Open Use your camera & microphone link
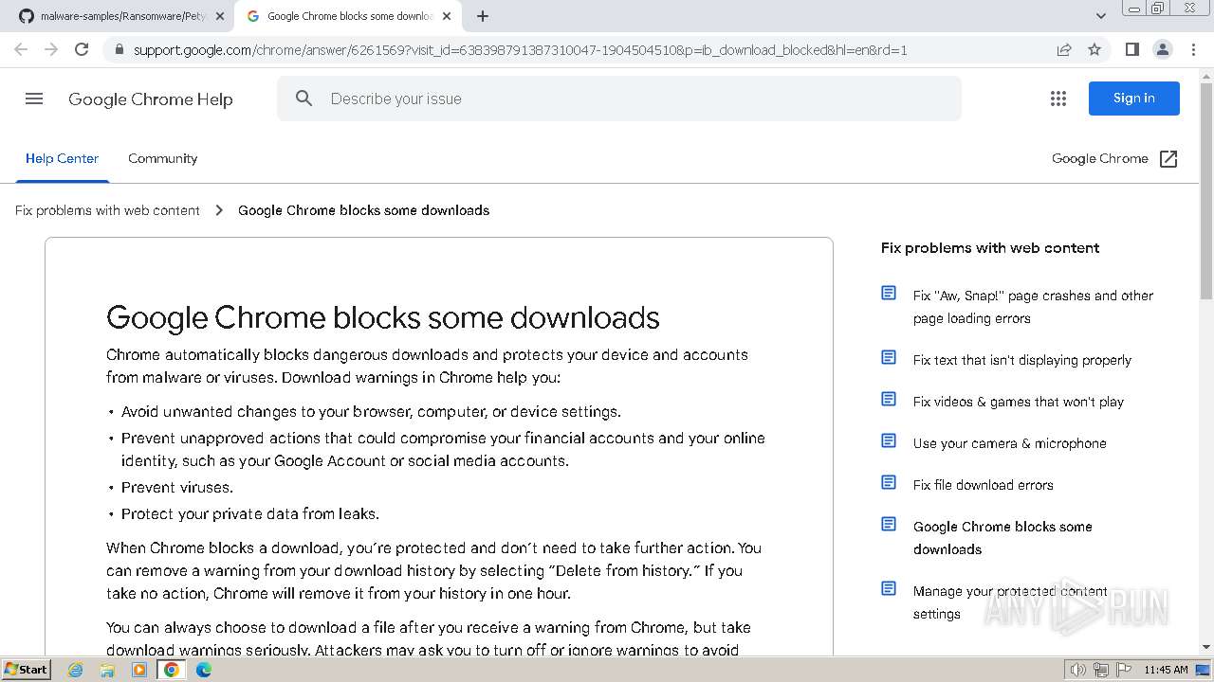The image size is (1214, 682). pyautogui.click(x=1010, y=443)
